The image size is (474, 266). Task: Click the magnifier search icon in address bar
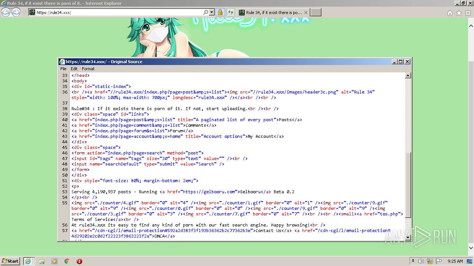[206, 12]
